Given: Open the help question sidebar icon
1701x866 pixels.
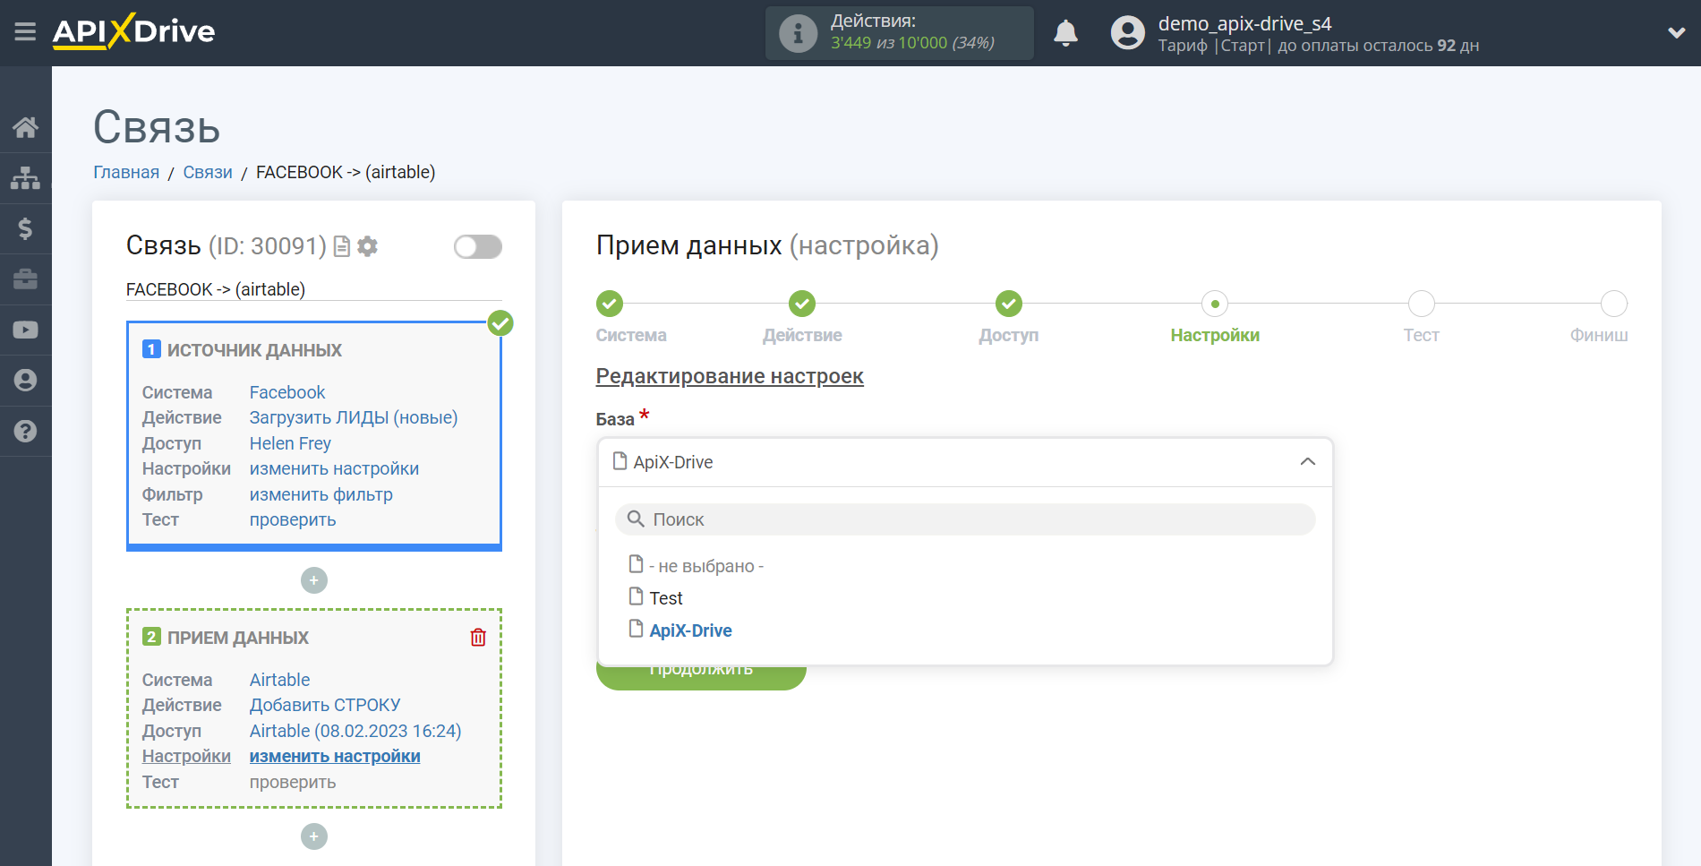Looking at the screenshot, I should [x=25, y=431].
